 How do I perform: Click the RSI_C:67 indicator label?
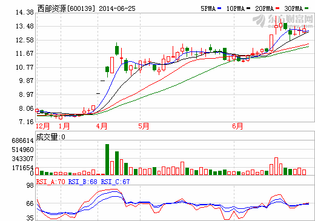coord(115,182)
